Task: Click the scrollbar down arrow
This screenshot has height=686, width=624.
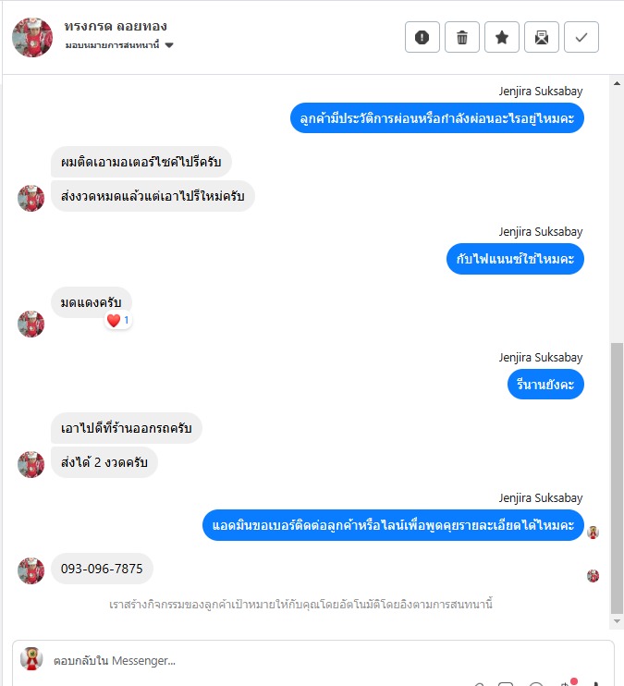Action: pos(617,620)
